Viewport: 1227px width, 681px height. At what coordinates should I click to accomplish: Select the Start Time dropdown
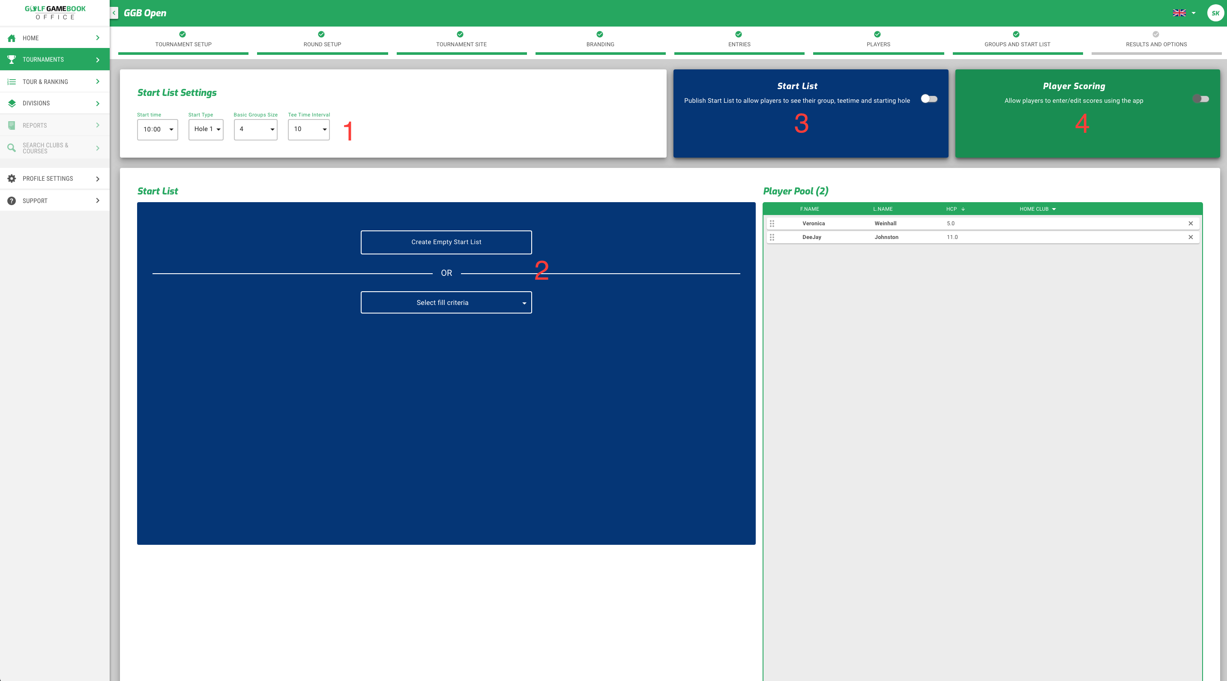coord(157,129)
